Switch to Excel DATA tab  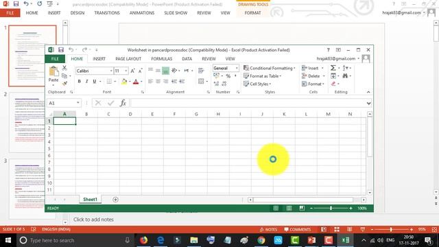coord(187,59)
